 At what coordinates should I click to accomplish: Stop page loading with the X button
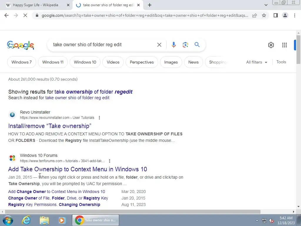(x=25, y=15)
